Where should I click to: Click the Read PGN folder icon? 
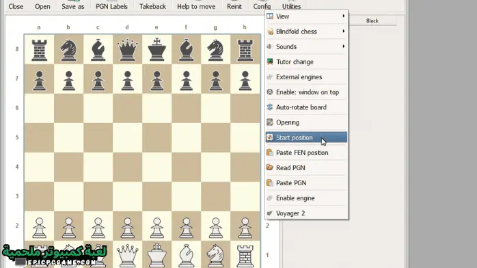(270, 167)
